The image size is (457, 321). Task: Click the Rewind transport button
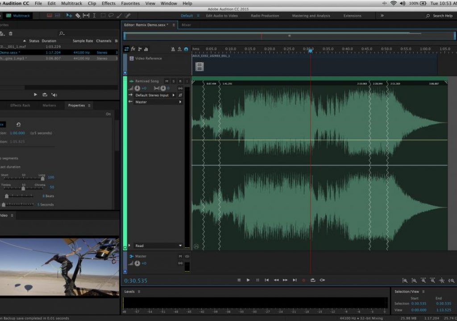pos(276,280)
